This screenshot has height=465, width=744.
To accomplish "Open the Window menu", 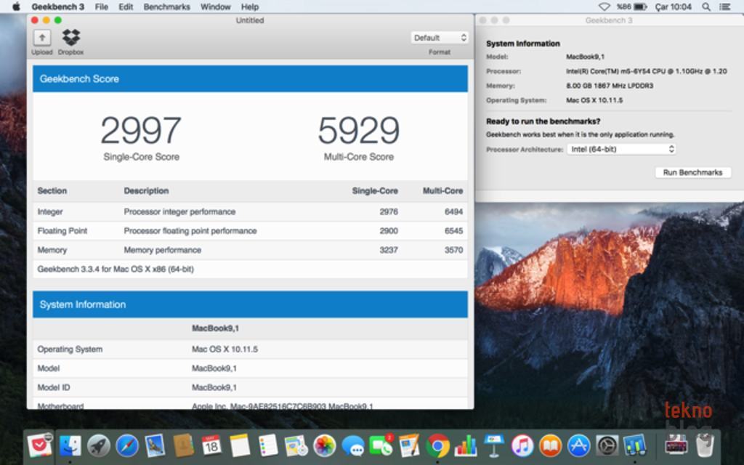I will (215, 7).
